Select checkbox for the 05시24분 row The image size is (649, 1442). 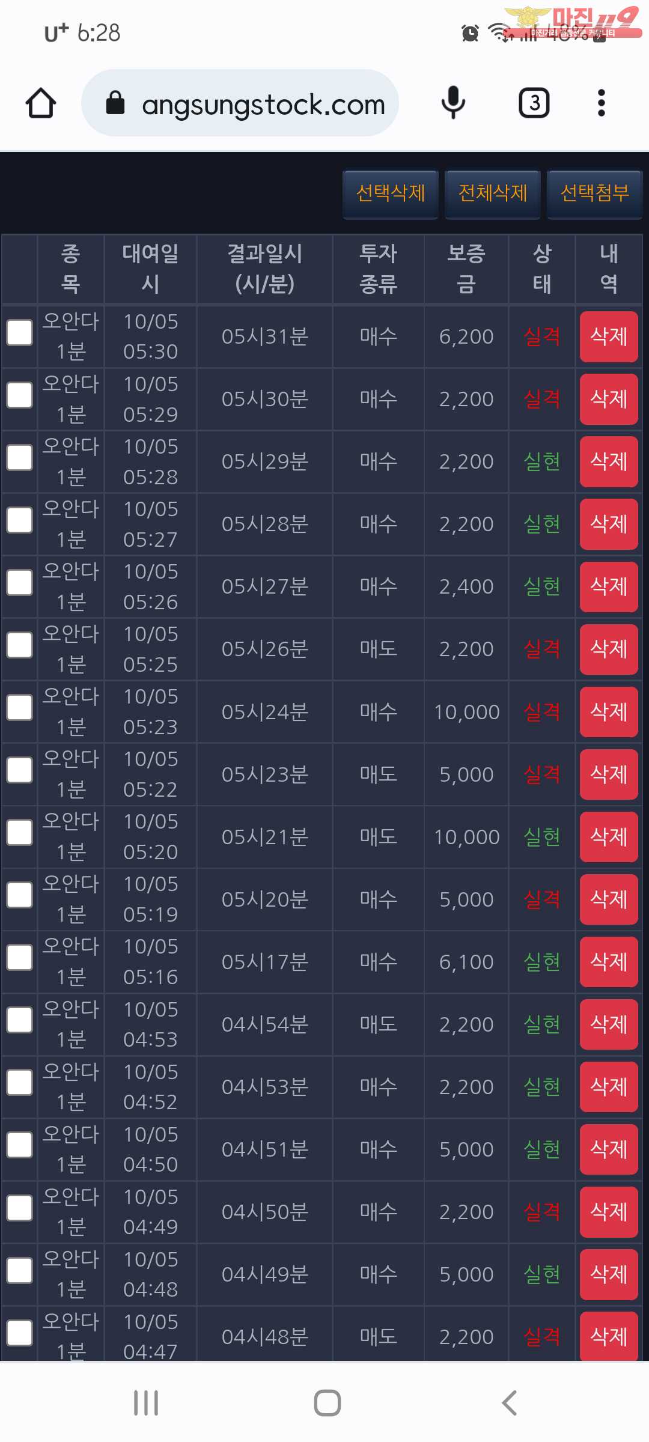pos(20,708)
